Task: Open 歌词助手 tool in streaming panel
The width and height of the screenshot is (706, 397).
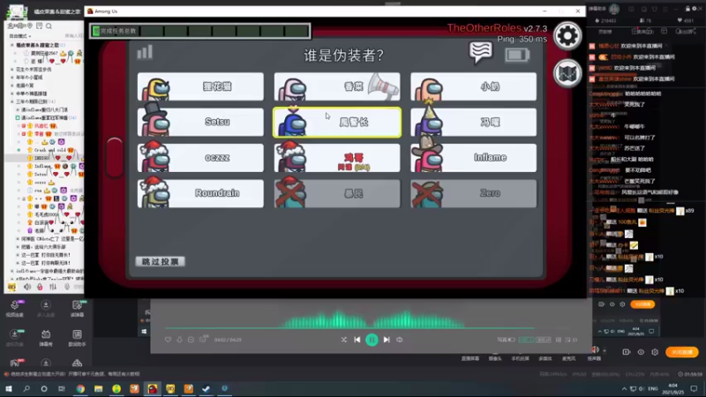Action: pos(77,338)
